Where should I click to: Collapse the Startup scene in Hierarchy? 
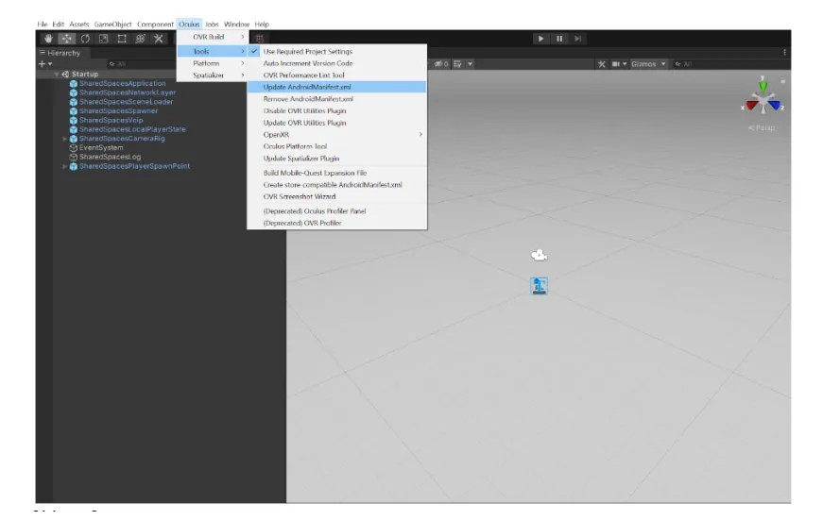click(56, 75)
